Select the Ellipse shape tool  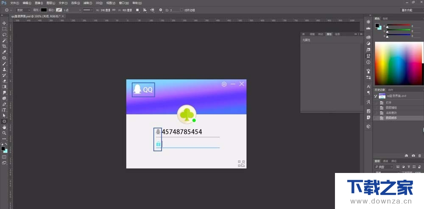click(x=4, y=121)
